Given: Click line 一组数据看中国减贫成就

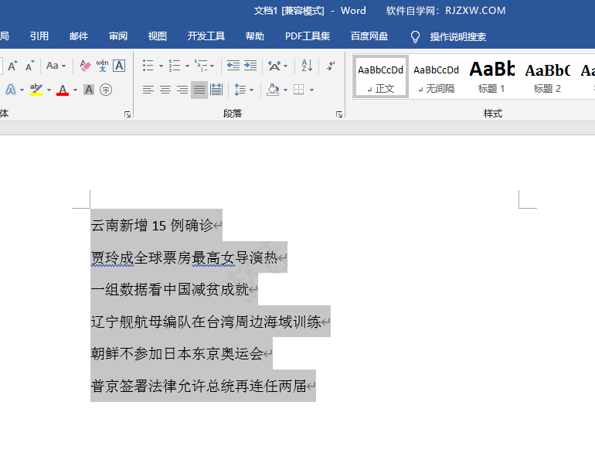Looking at the screenshot, I should pos(170,290).
